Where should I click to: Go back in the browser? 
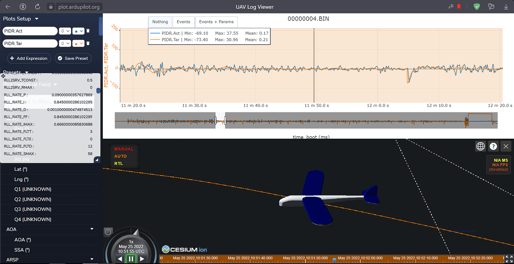(7, 7)
